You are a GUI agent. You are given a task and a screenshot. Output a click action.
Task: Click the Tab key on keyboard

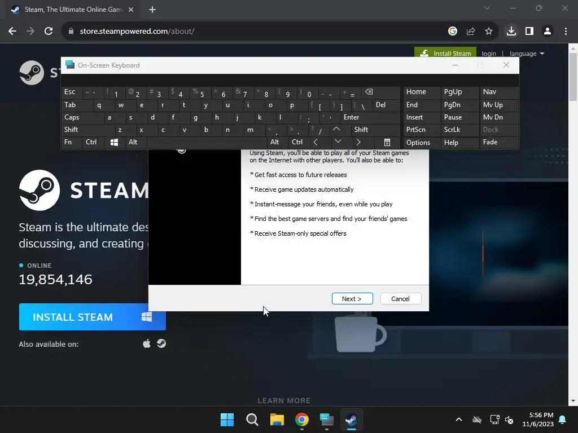point(77,105)
